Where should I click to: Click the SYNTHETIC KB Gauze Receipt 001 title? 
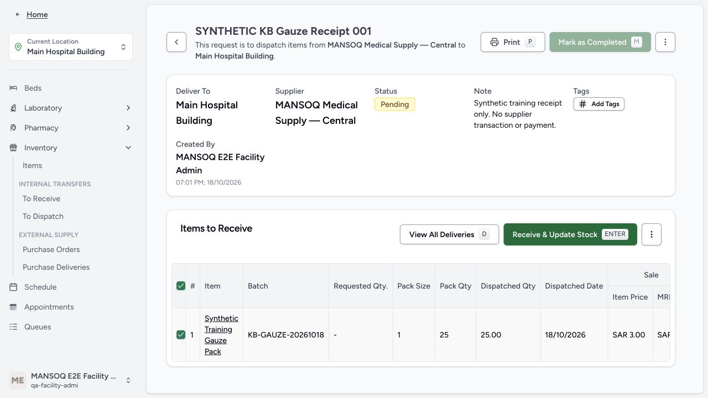pos(283,31)
